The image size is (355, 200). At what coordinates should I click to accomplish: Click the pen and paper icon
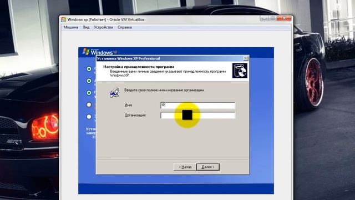coord(115,93)
